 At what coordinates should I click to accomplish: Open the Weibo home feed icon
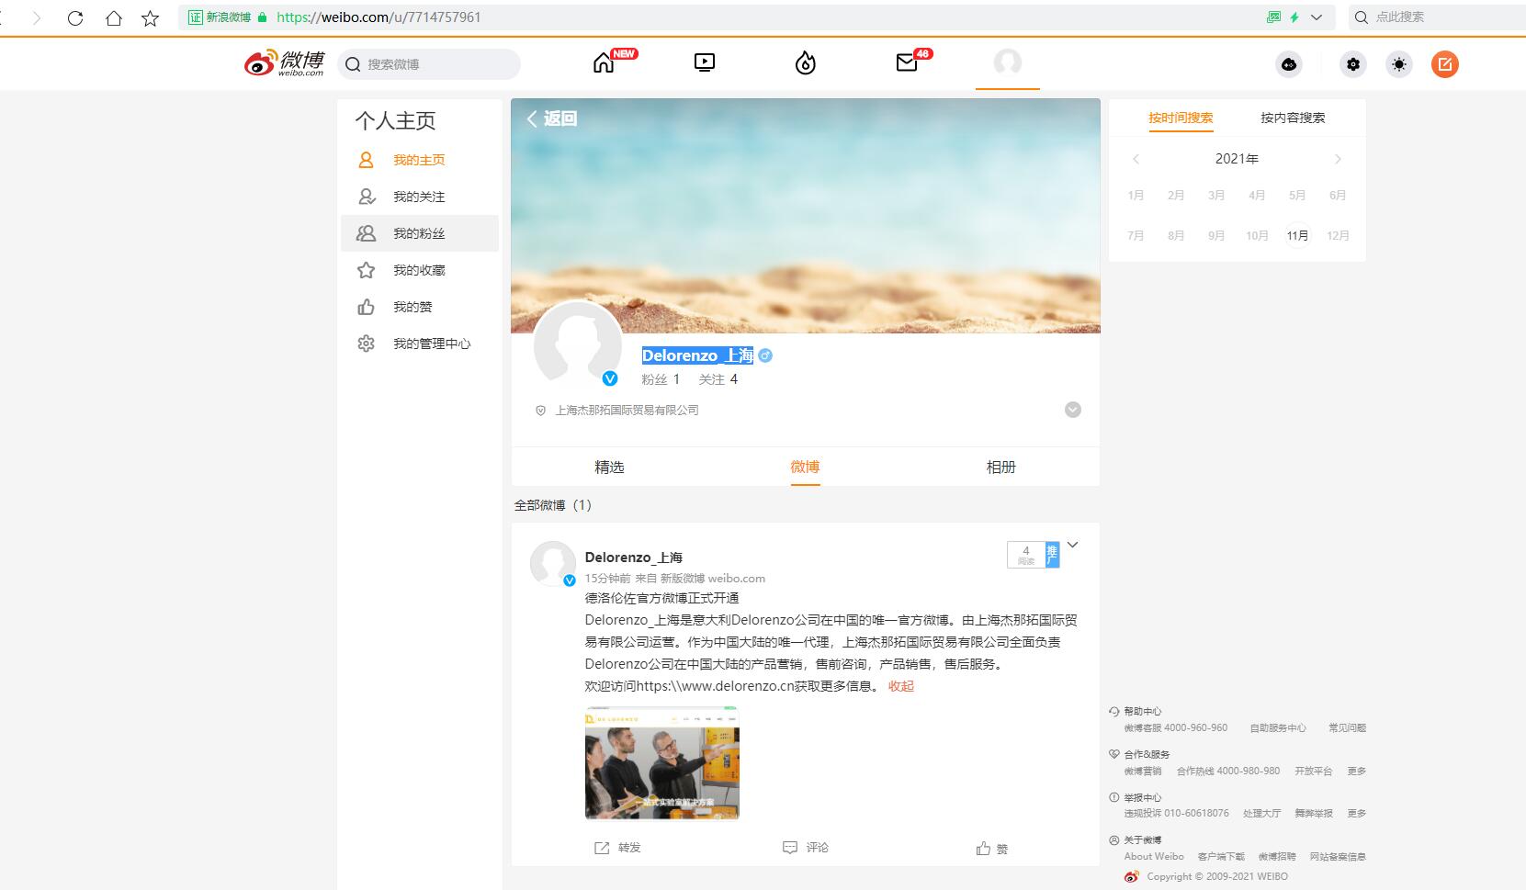[x=604, y=62]
